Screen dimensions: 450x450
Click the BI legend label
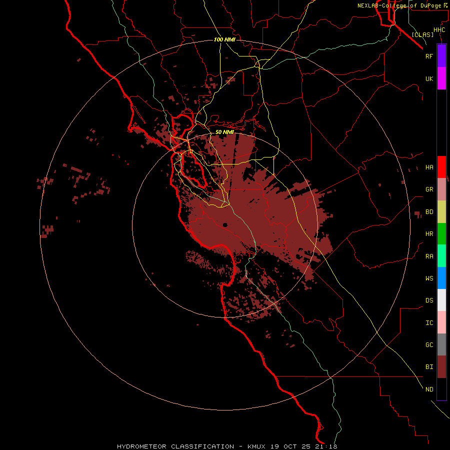(x=429, y=367)
